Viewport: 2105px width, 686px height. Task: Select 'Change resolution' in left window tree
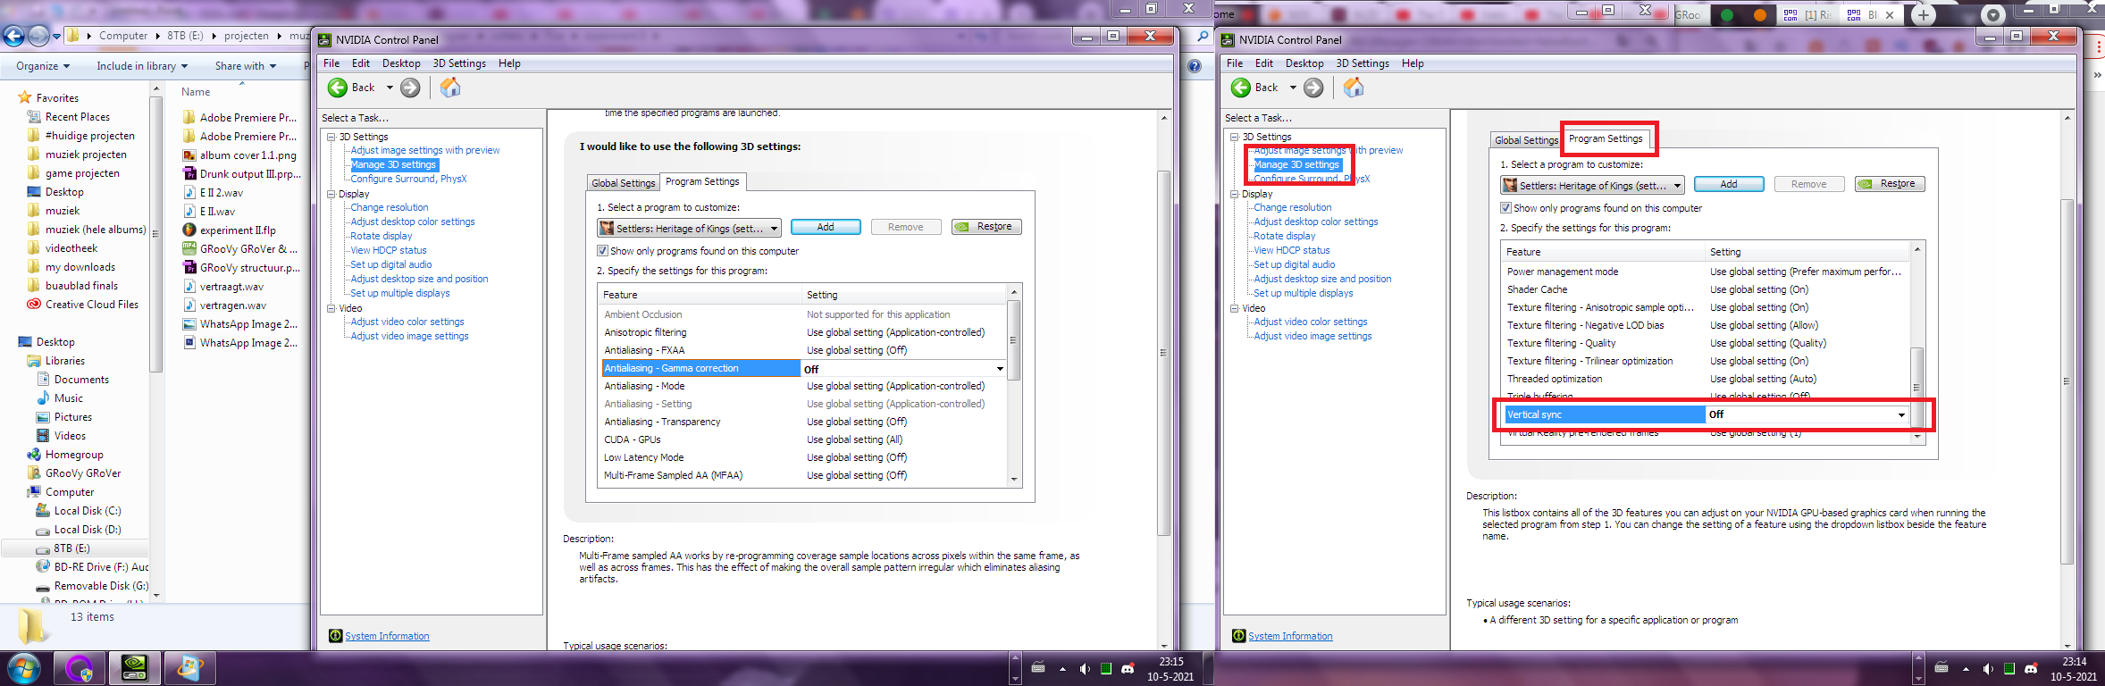pyautogui.click(x=390, y=207)
